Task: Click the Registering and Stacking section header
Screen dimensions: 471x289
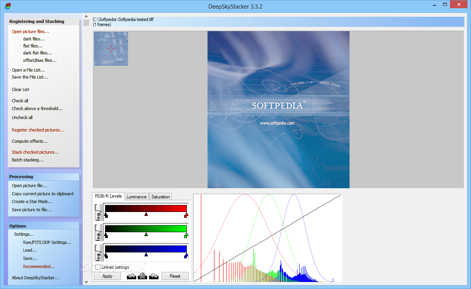Action: [x=44, y=21]
